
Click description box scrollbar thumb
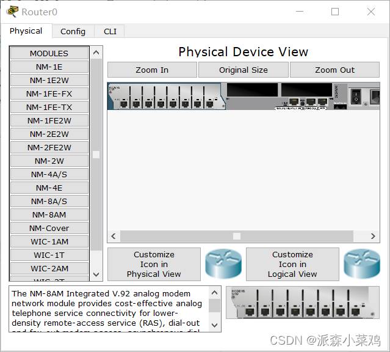pyautogui.click(x=214, y=306)
